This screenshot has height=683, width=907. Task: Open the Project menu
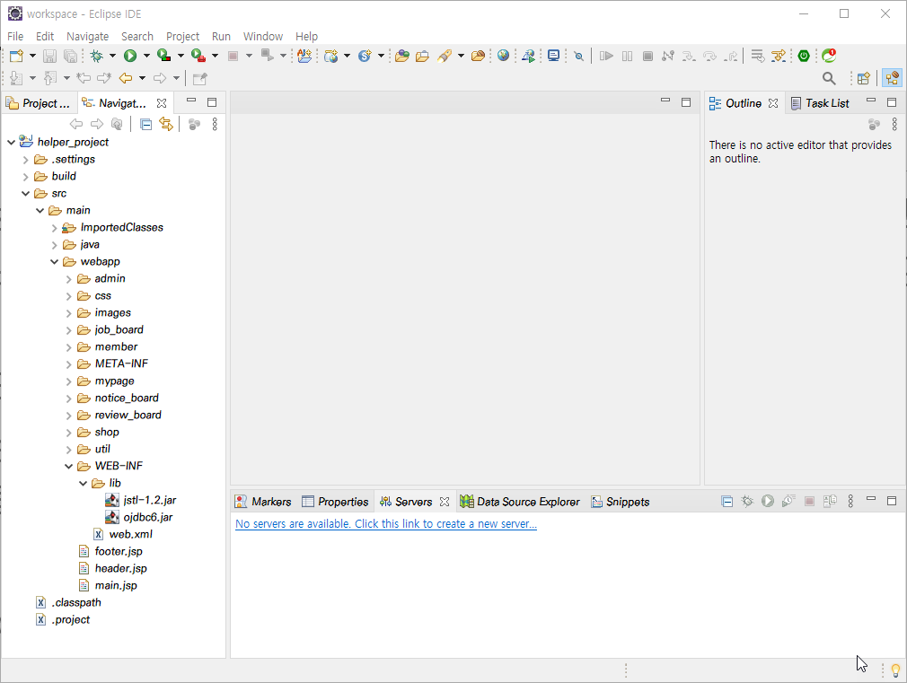point(183,37)
